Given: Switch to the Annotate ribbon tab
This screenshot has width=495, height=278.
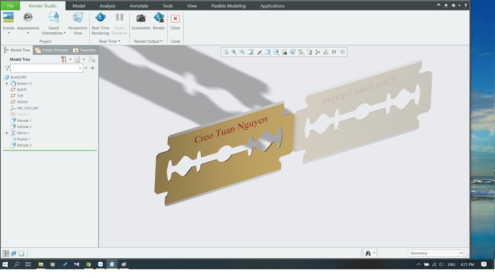Looking at the screenshot, I should [x=139, y=6].
